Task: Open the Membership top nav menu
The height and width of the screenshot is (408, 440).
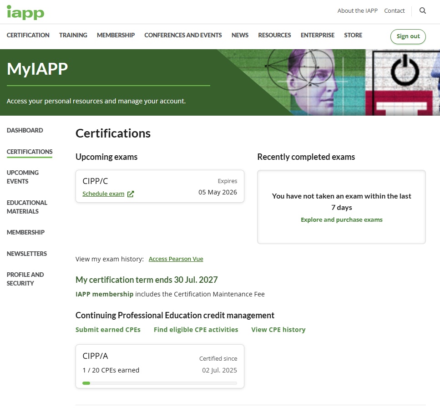Action: tap(116, 36)
